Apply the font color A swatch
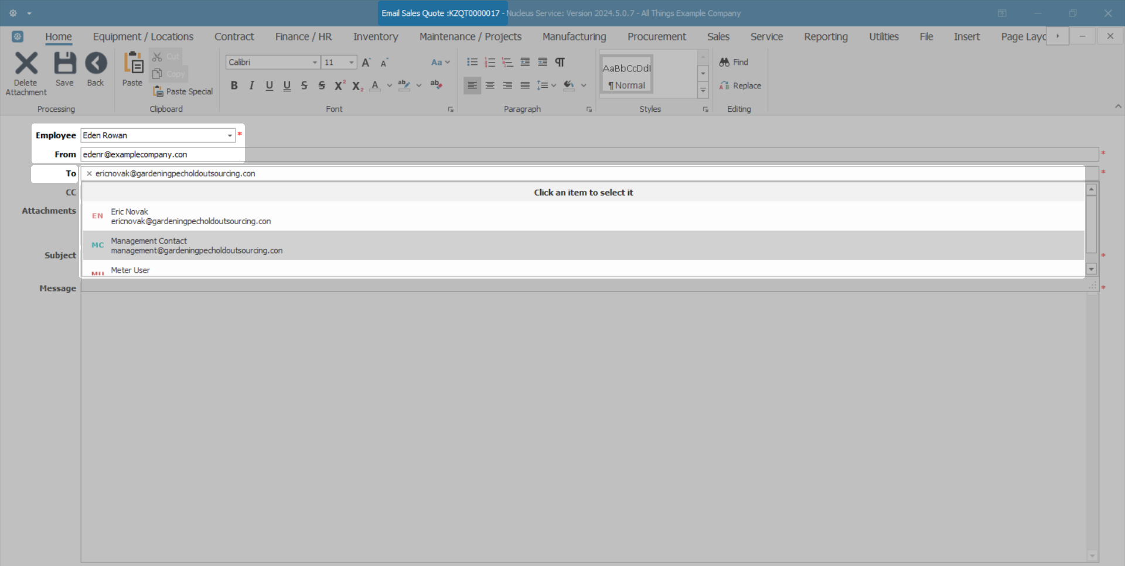 375,85
